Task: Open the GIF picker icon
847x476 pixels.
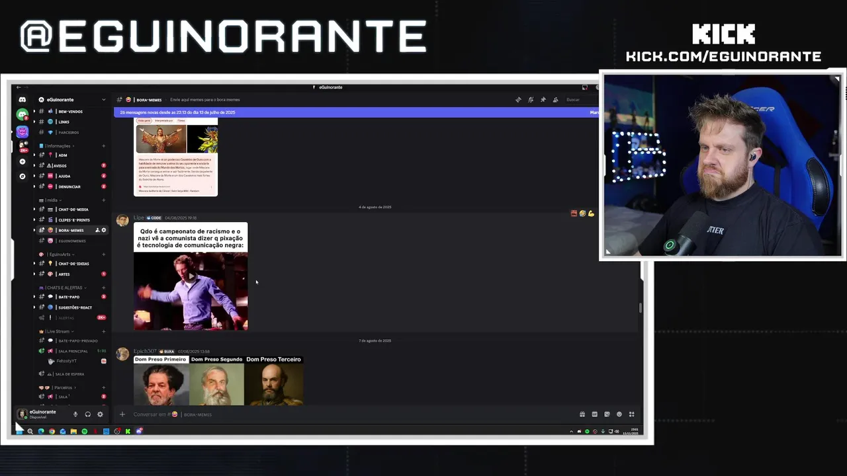Action: click(594, 415)
